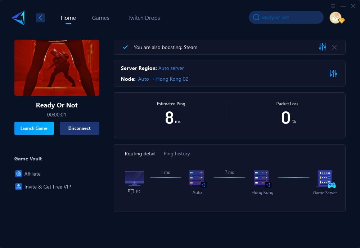Open the Twitch Drops tab
Viewport: 360px width, 248px height.
click(144, 18)
